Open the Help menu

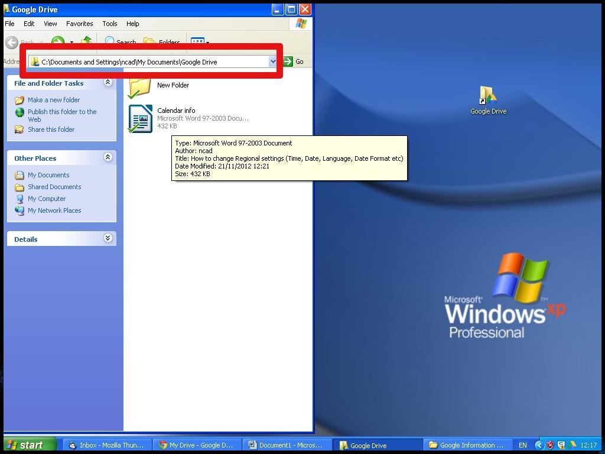(x=132, y=24)
